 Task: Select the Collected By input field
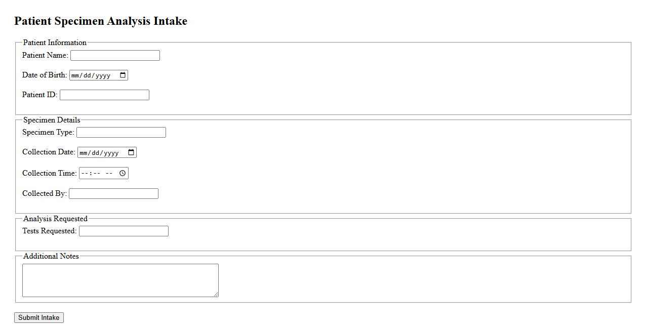(113, 194)
